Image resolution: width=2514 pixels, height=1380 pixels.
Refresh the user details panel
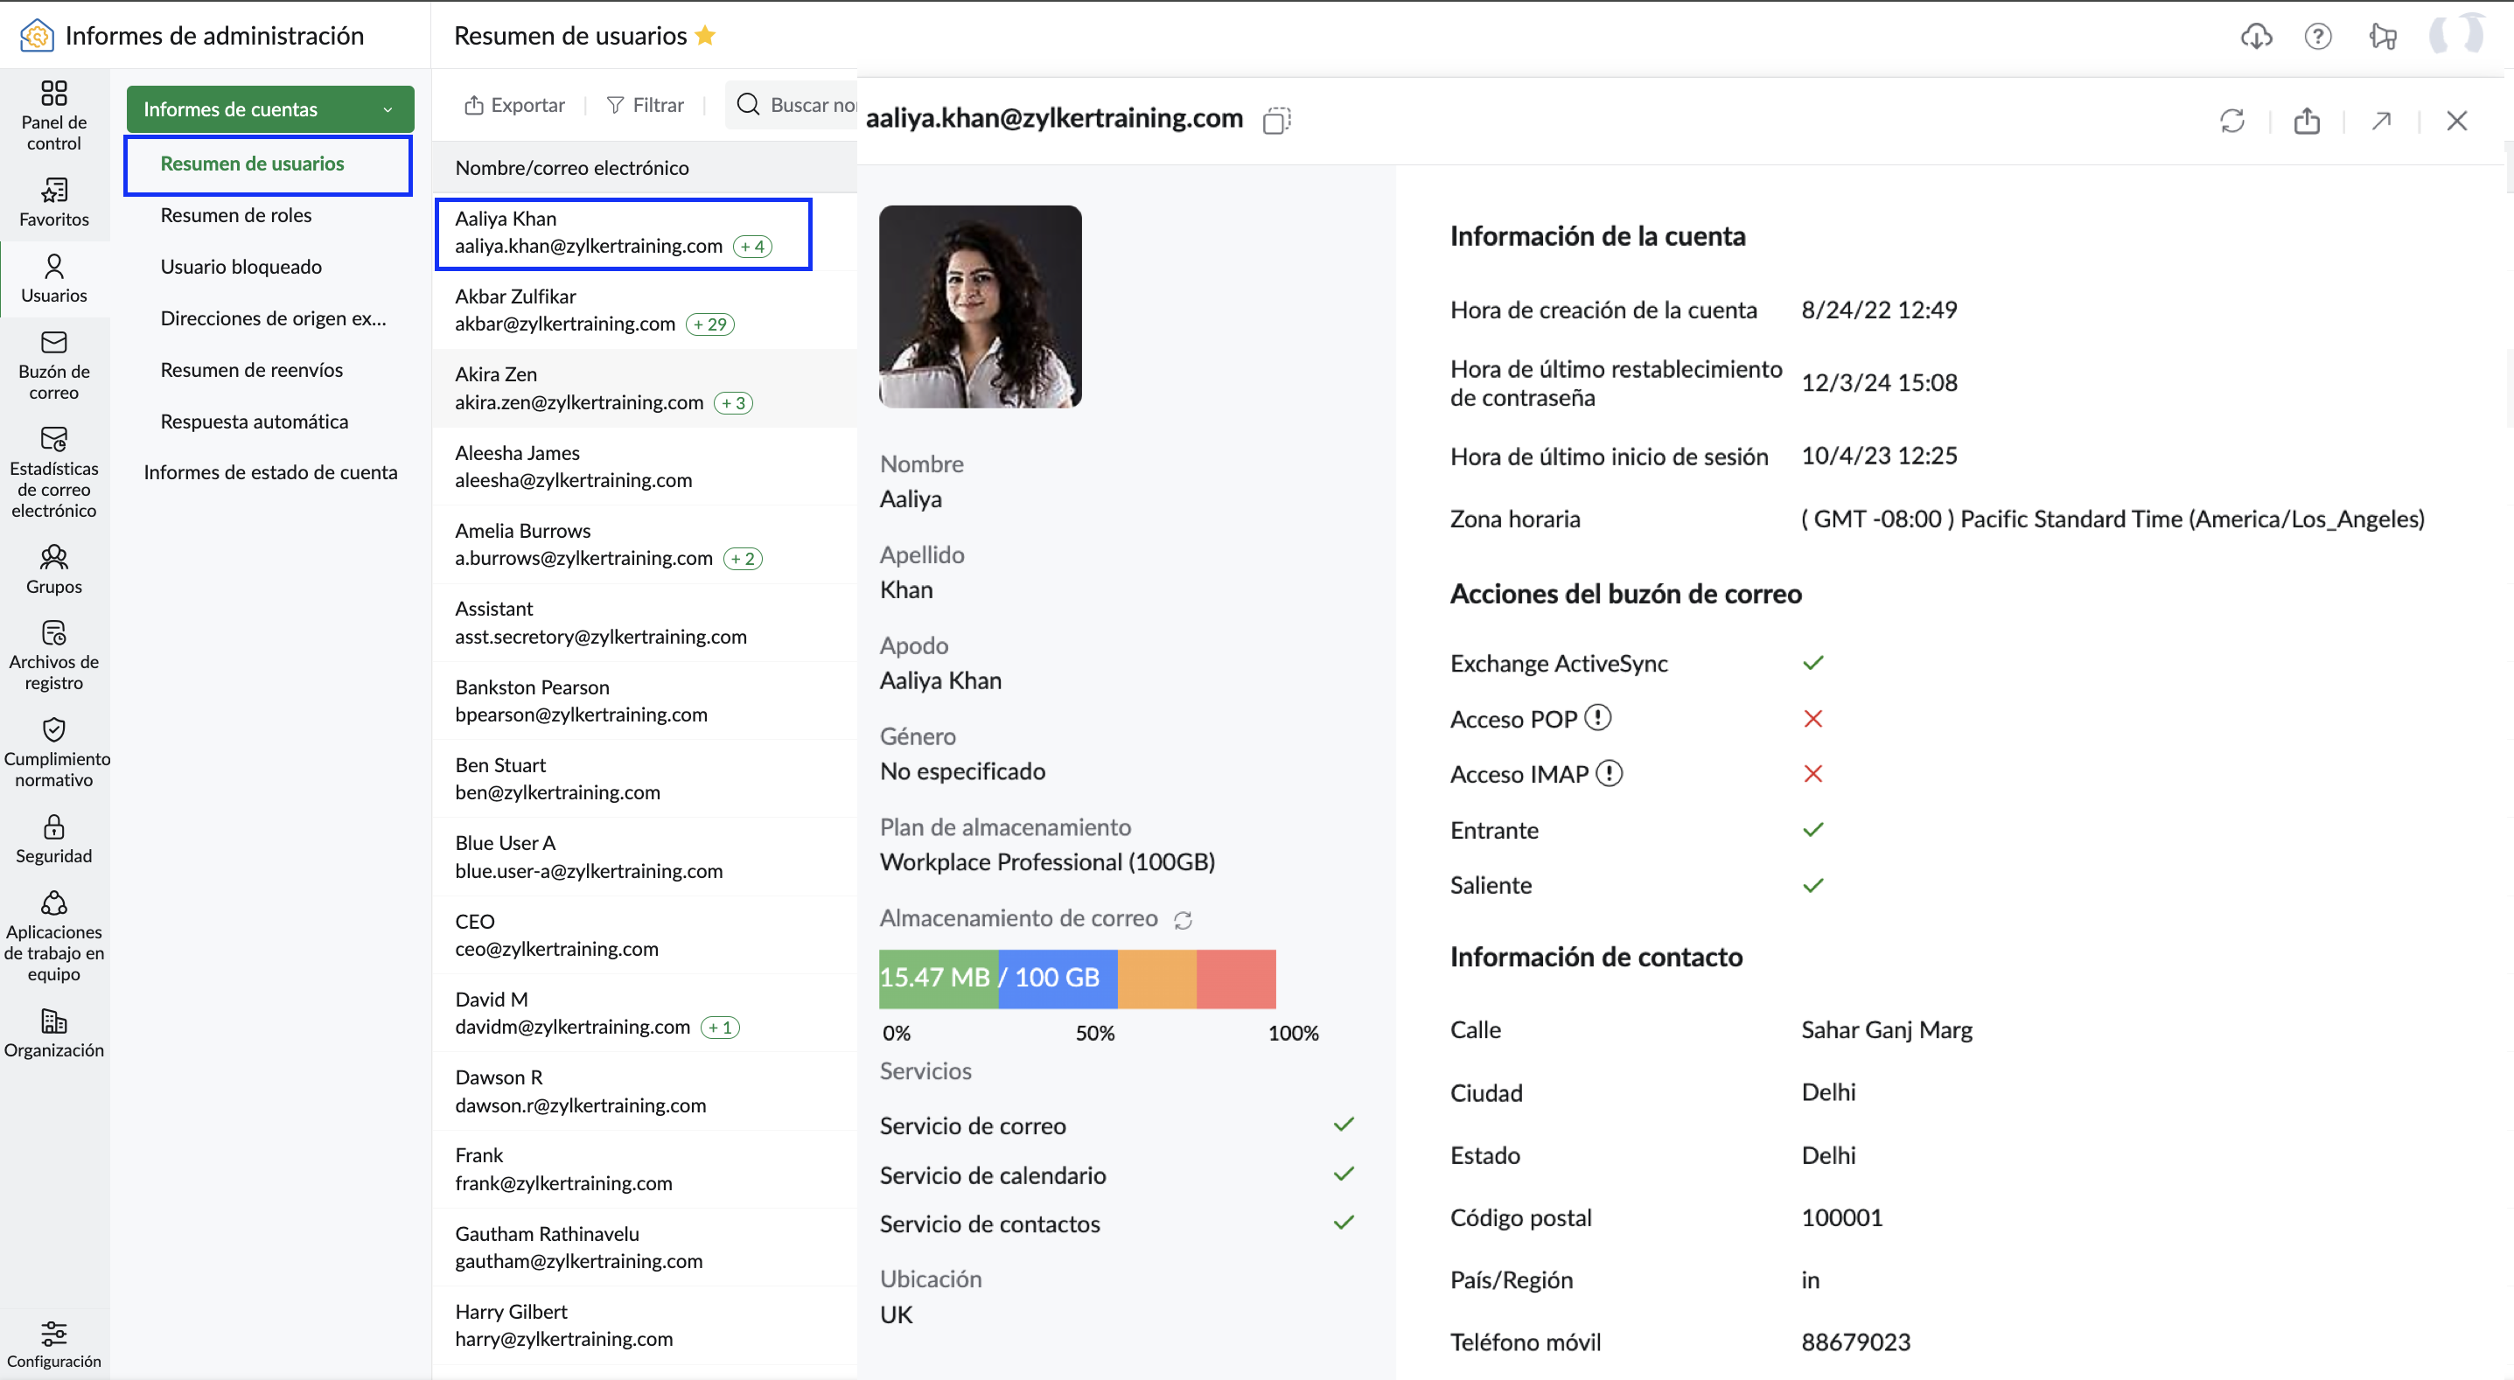point(2232,121)
